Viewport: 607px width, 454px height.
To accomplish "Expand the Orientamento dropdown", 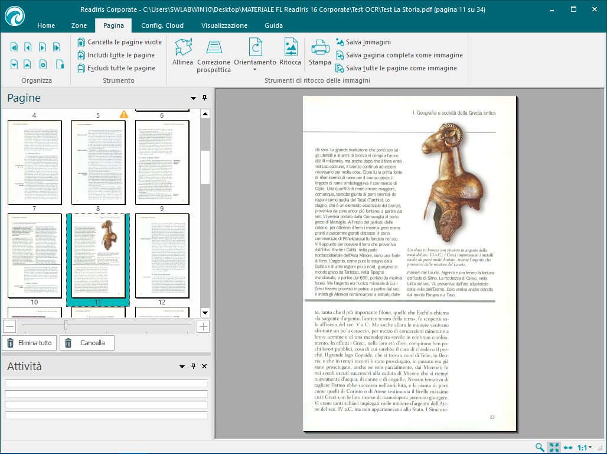I will point(254,70).
